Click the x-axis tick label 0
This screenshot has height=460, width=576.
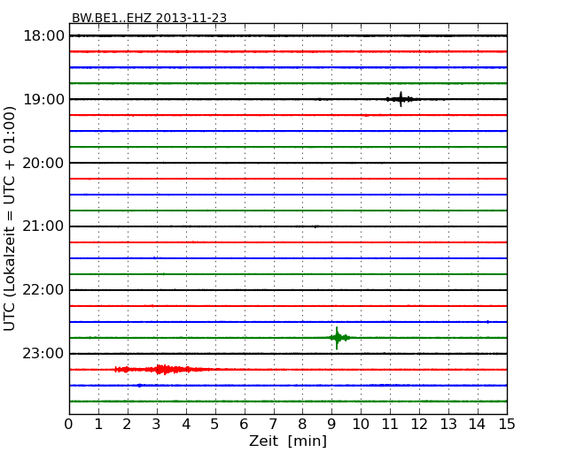coord(69,424)
